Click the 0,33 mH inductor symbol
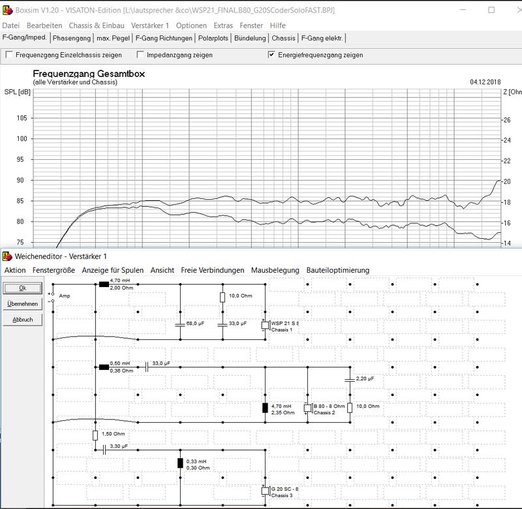Viewport: 522px width, 509px height. tap(180, 463)
